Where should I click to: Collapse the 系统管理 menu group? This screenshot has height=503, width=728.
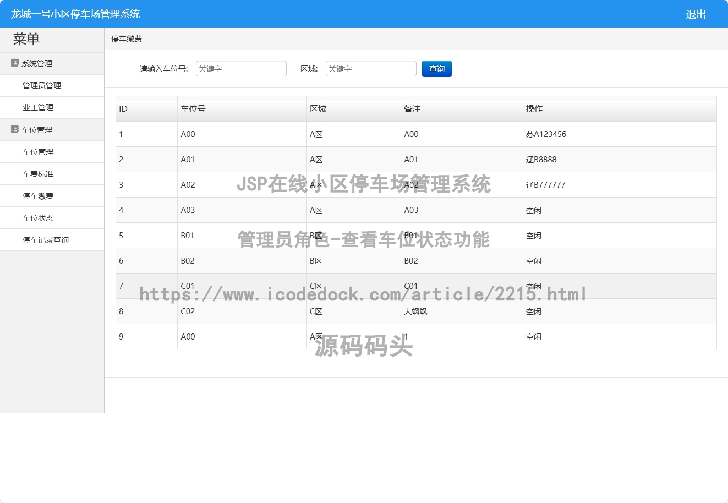pos(52,63)
